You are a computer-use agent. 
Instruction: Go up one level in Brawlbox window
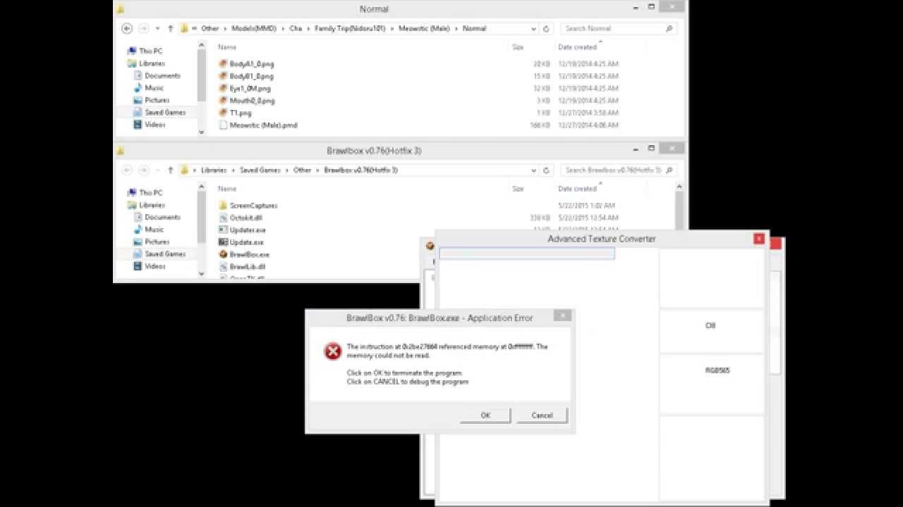coord(170,170)
